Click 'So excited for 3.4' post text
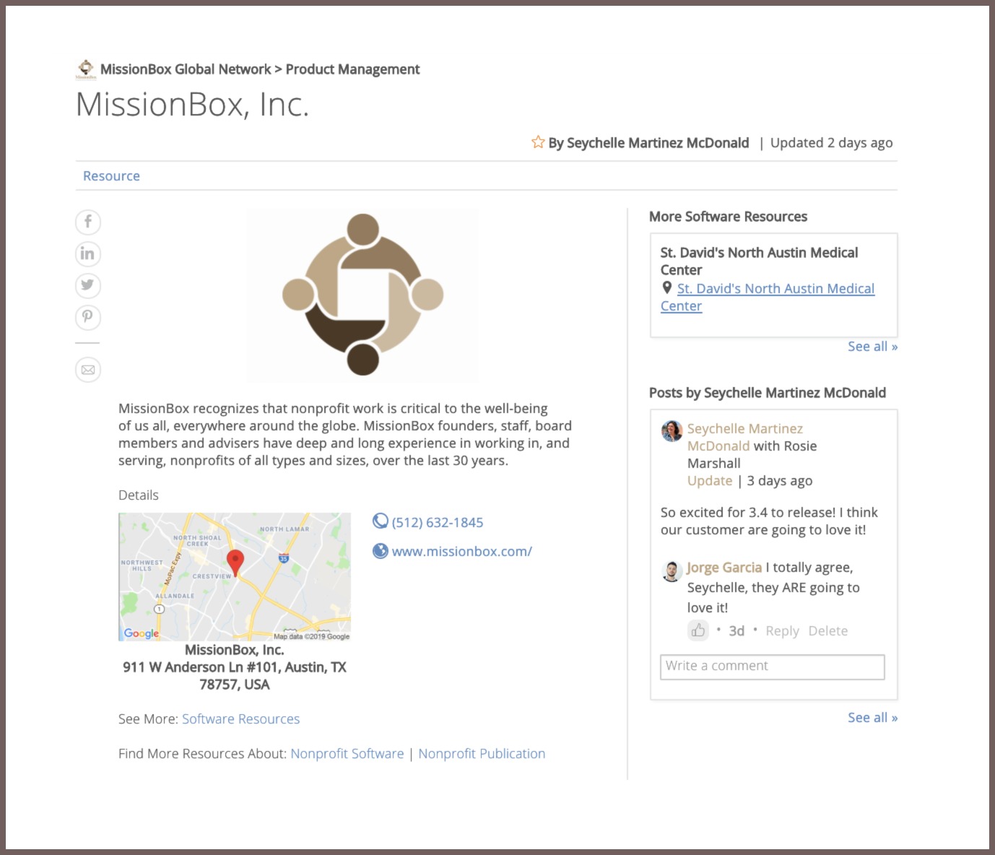 point(769,521)
